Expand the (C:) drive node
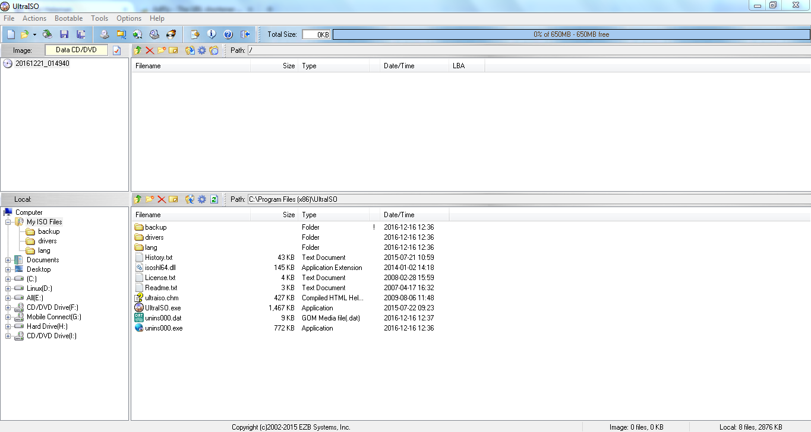Image resolution: width=811 pixels, height=432 pixels. point(8,279)
